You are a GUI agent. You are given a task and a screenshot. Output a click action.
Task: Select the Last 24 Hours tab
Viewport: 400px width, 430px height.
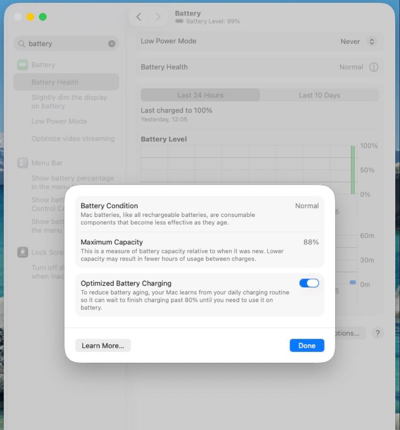(200, 95)
